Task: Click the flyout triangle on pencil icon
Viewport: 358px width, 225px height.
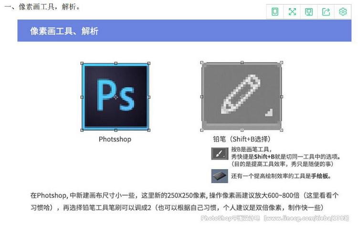Action: point(269,113)
